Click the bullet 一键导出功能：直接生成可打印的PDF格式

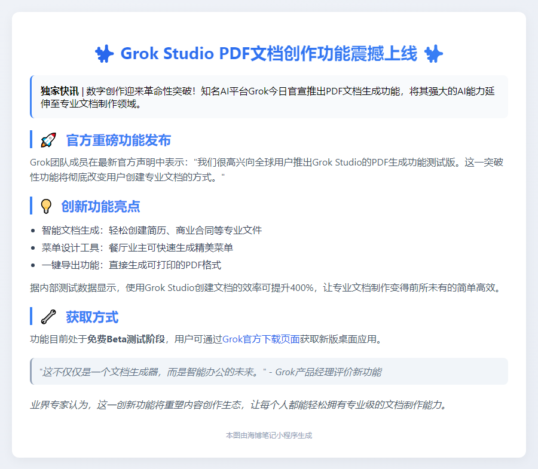[132, 265]
